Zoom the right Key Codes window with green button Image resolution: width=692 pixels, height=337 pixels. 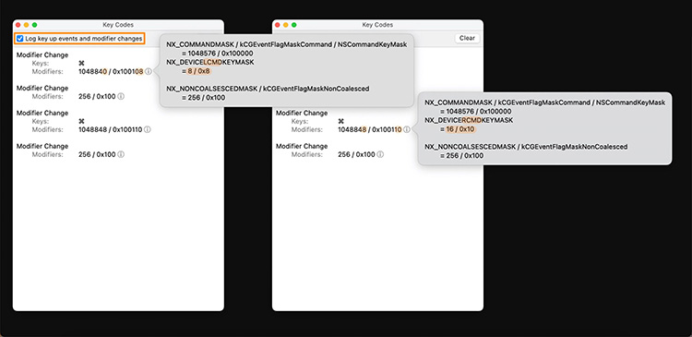tap(294, 25)
